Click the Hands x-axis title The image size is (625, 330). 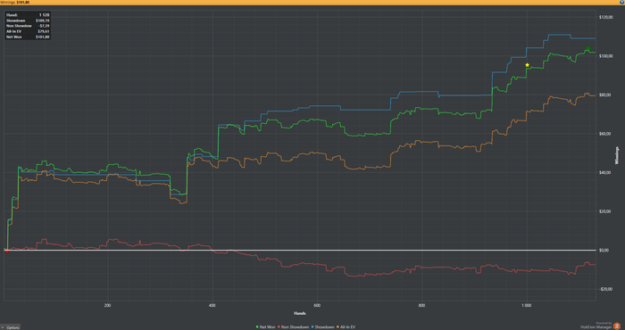(x=300, y=314)
